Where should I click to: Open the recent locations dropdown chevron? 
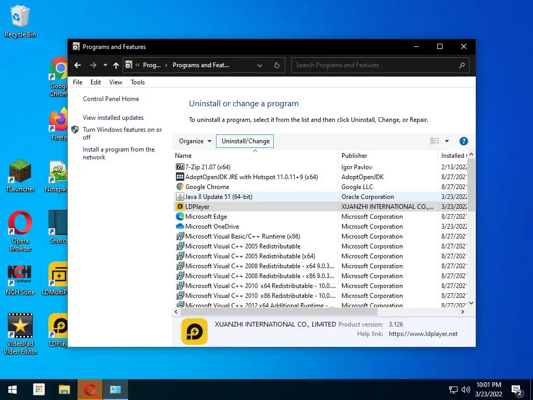105,65
